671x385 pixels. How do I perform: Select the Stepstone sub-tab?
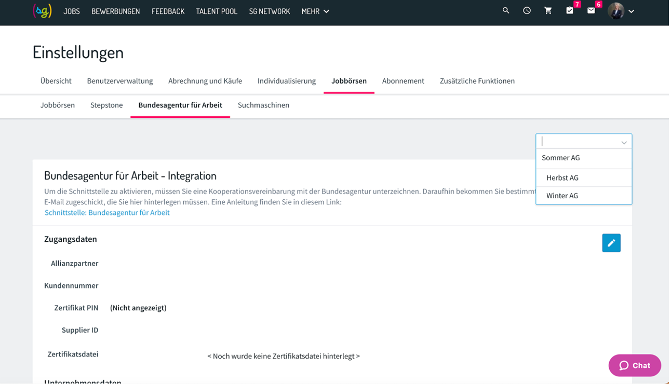(106, 105)
